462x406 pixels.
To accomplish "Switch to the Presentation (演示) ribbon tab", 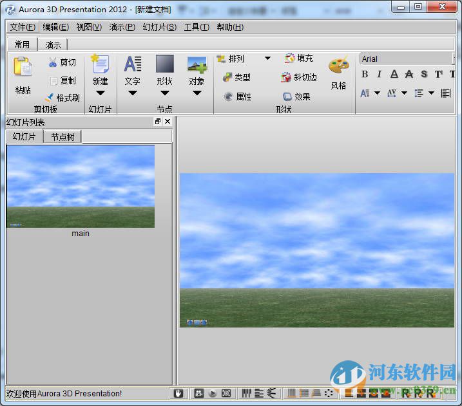I will pos(53,45).
